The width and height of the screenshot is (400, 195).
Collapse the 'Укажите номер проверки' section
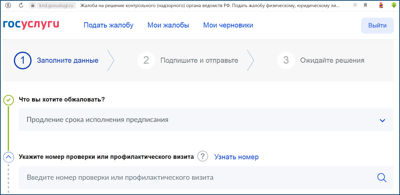[x=8, y=156]
